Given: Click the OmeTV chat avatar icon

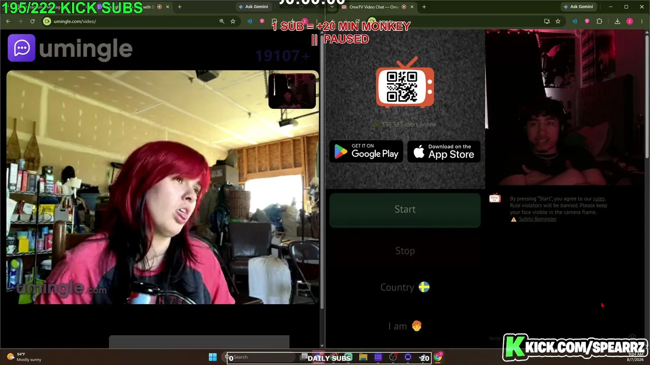Looking at the screenshot, I should click(x=495, y=199).
